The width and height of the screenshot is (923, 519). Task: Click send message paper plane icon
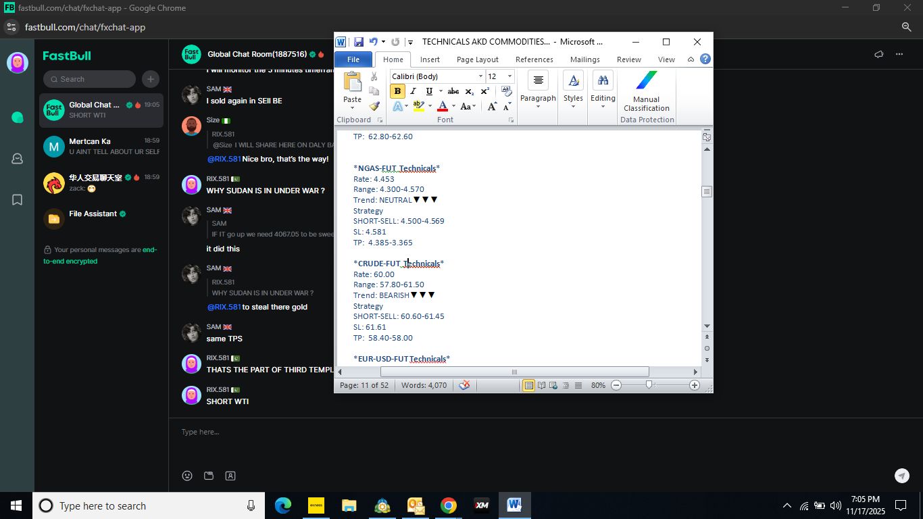902,476
